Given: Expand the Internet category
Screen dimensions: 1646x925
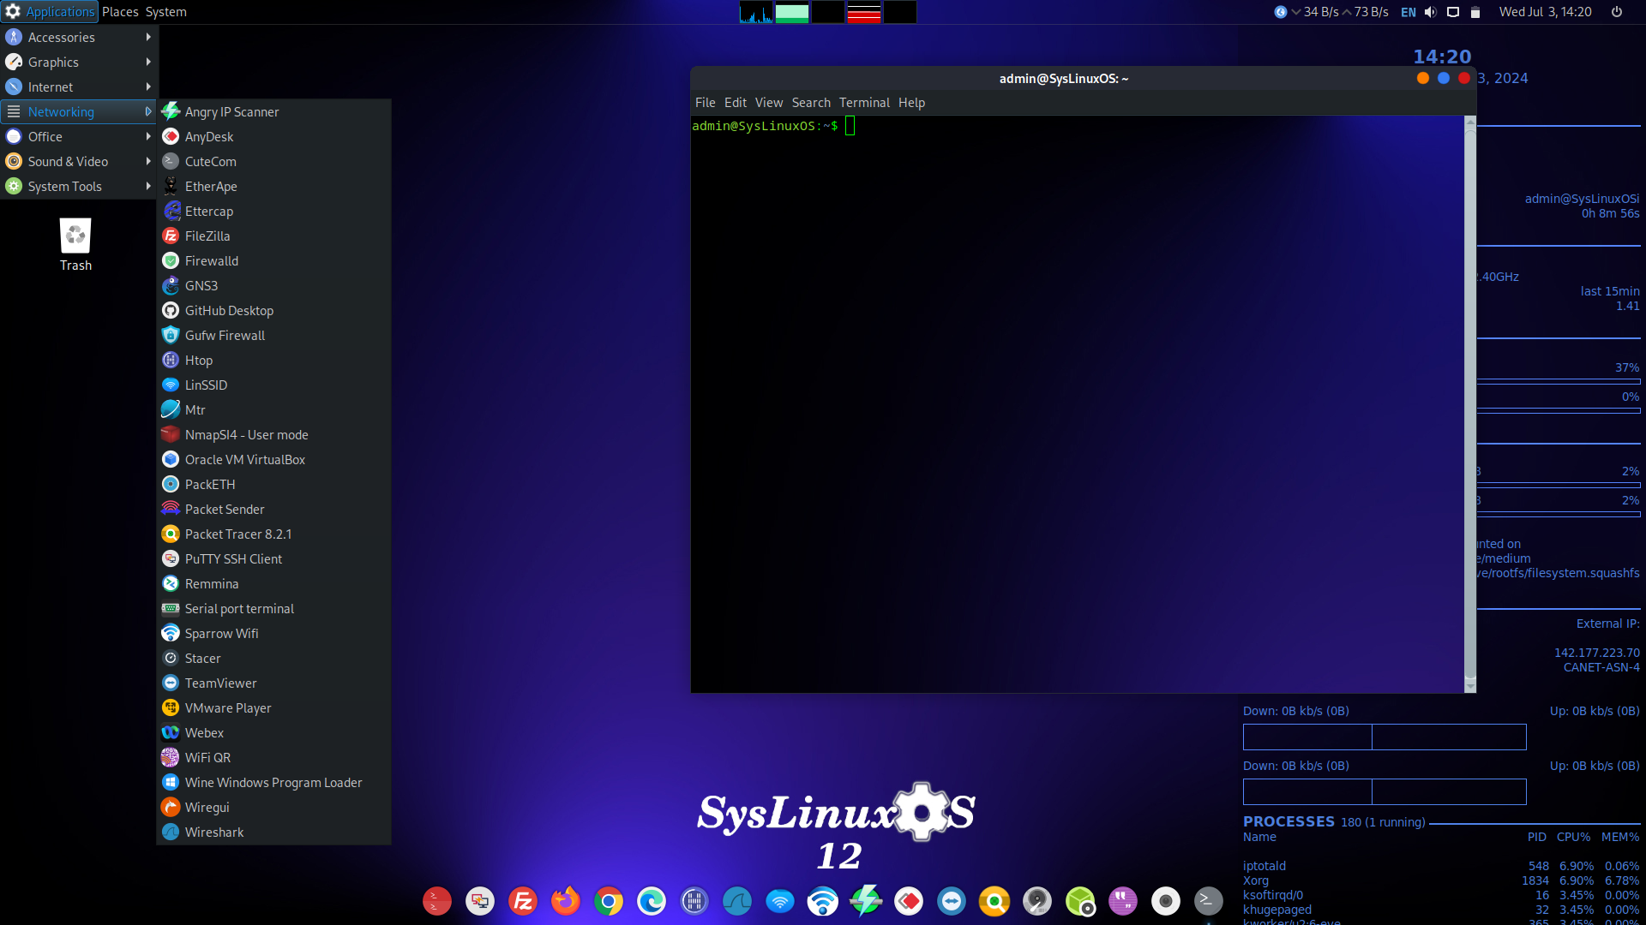Looking at the screenshot, I should pyautogui.click(x=78, y=87).
